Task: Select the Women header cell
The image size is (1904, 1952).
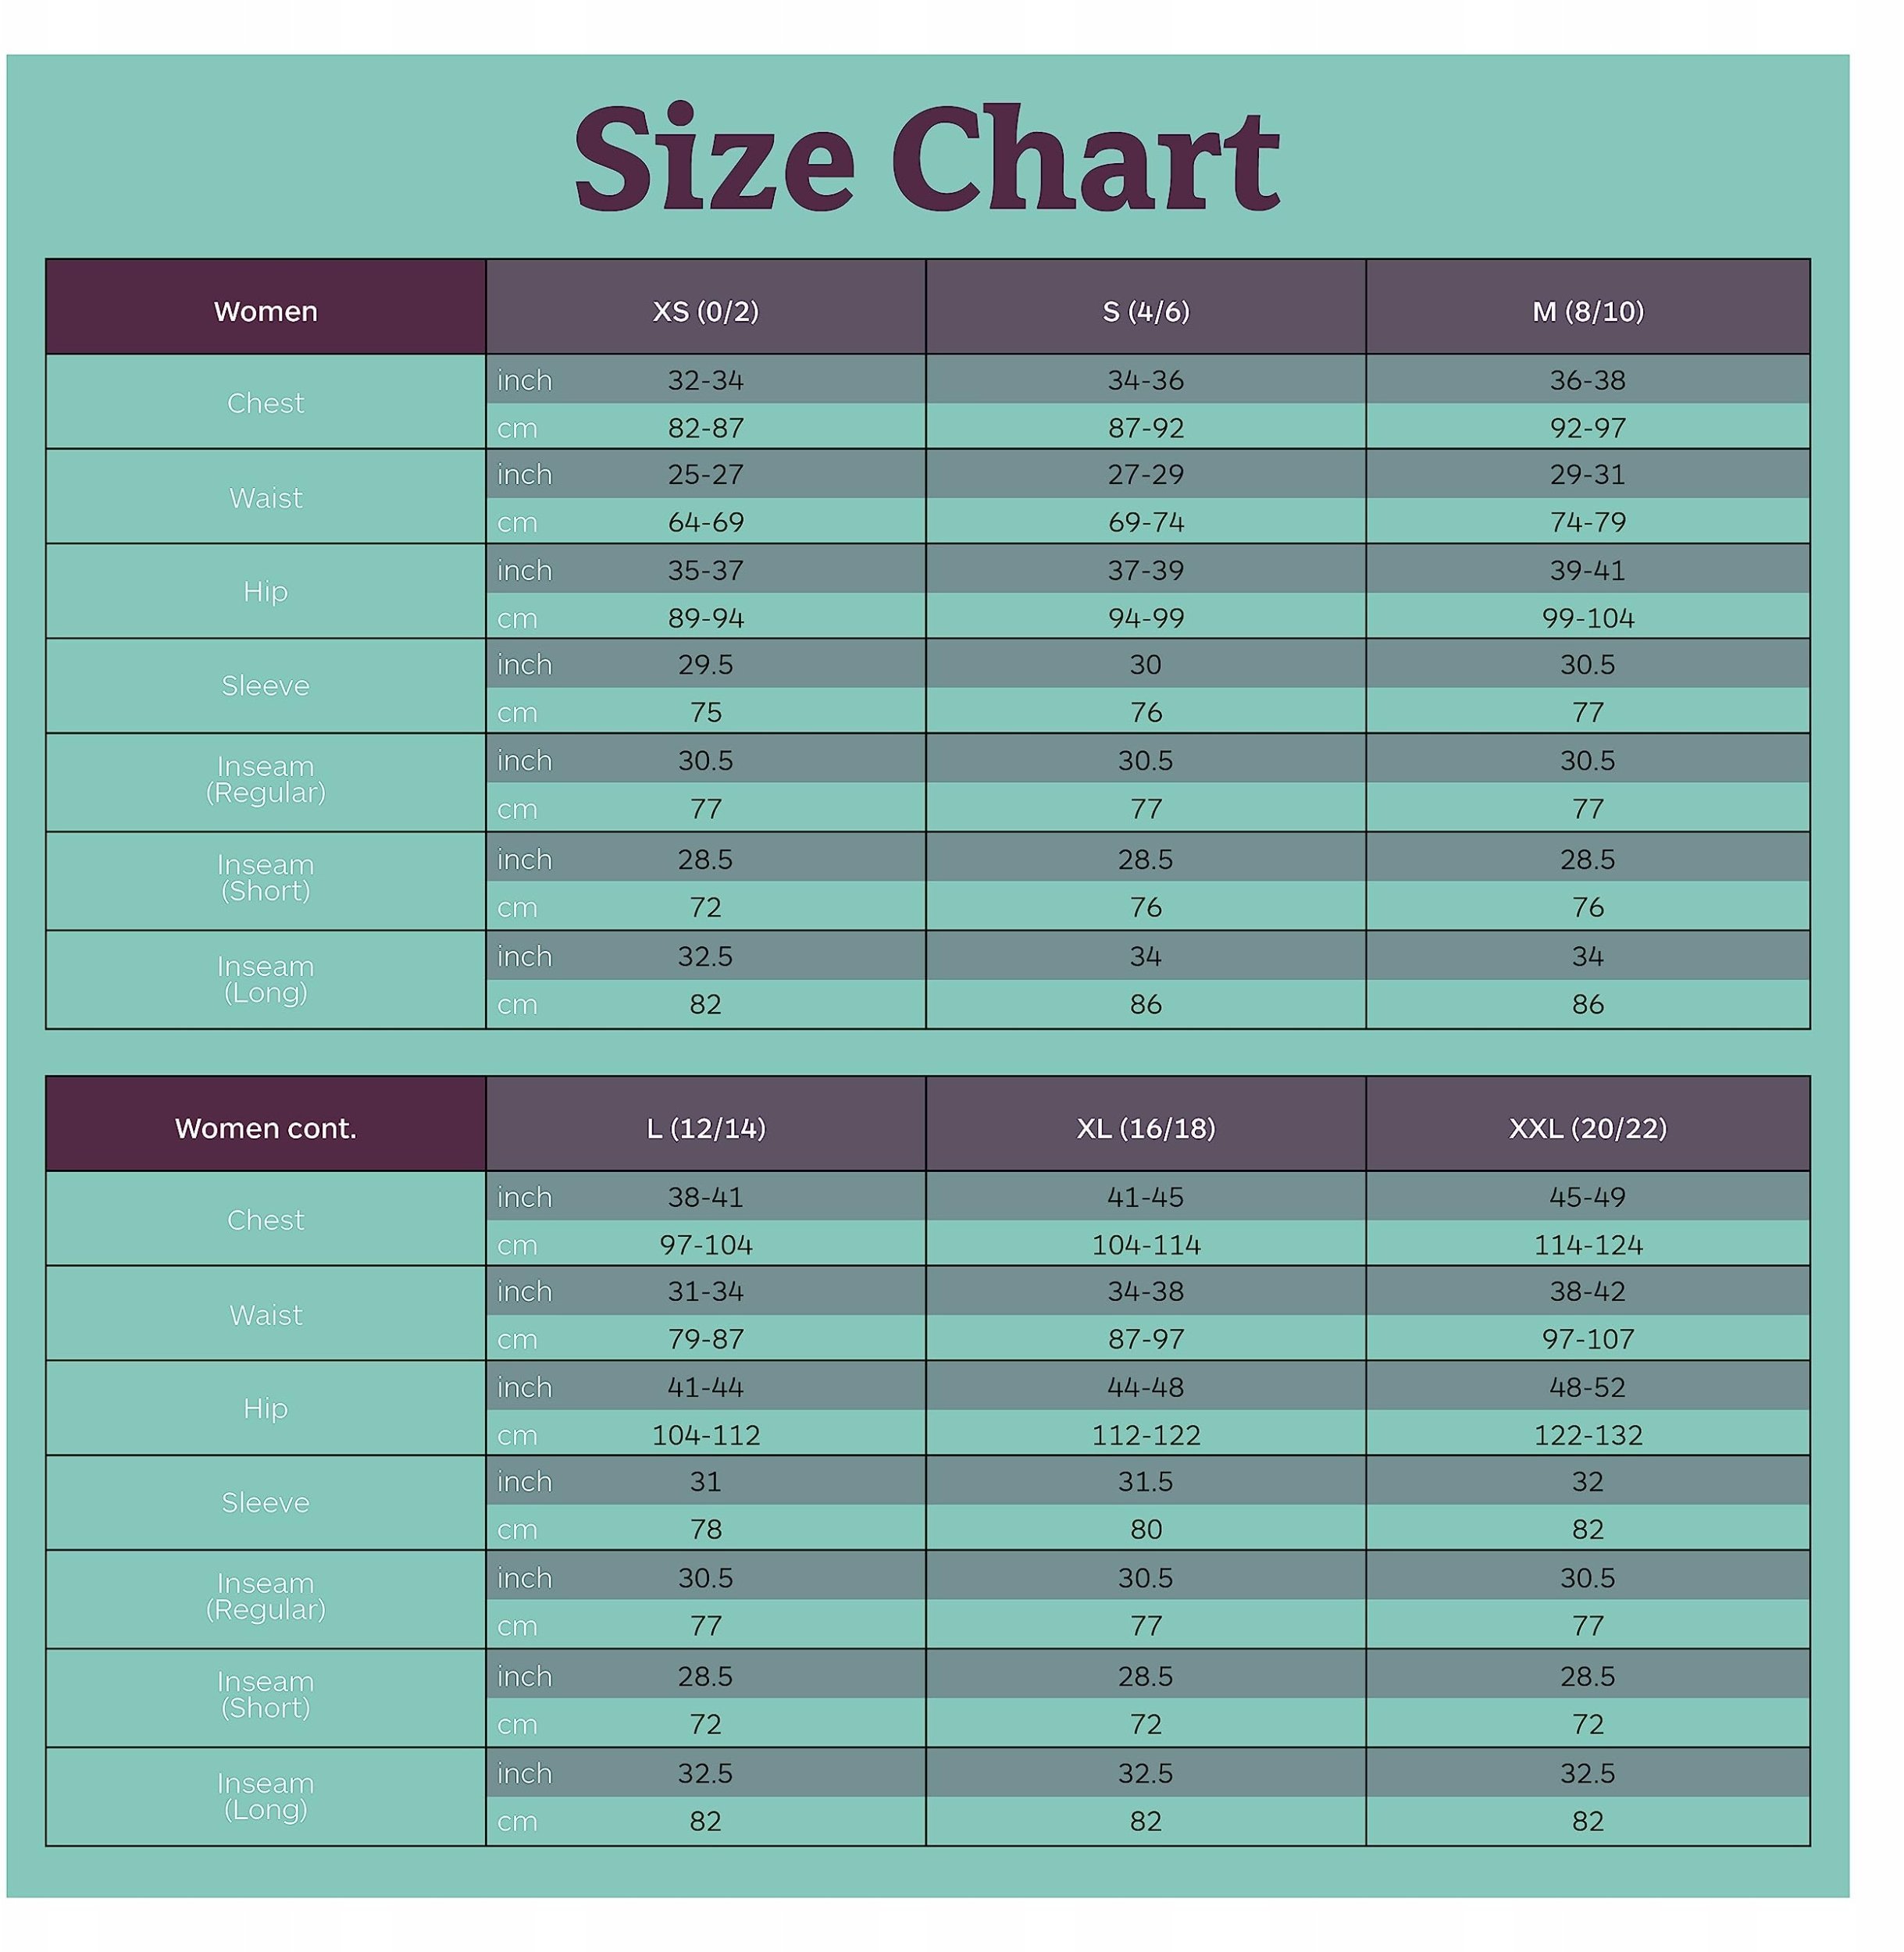Action: [266, 307]
